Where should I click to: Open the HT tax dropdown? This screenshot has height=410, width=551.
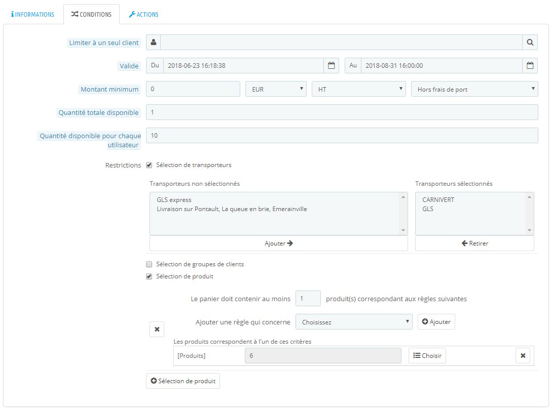359,89
